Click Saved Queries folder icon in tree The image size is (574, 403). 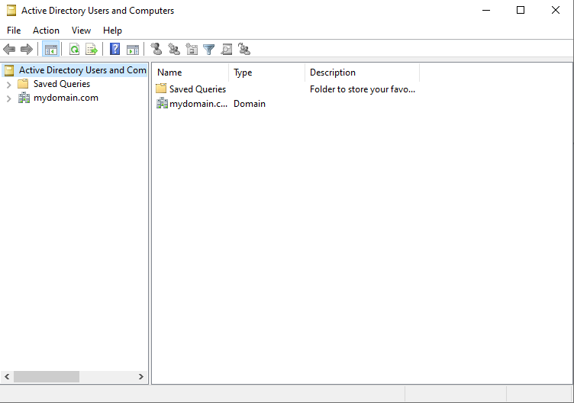(x=23, y=84)
